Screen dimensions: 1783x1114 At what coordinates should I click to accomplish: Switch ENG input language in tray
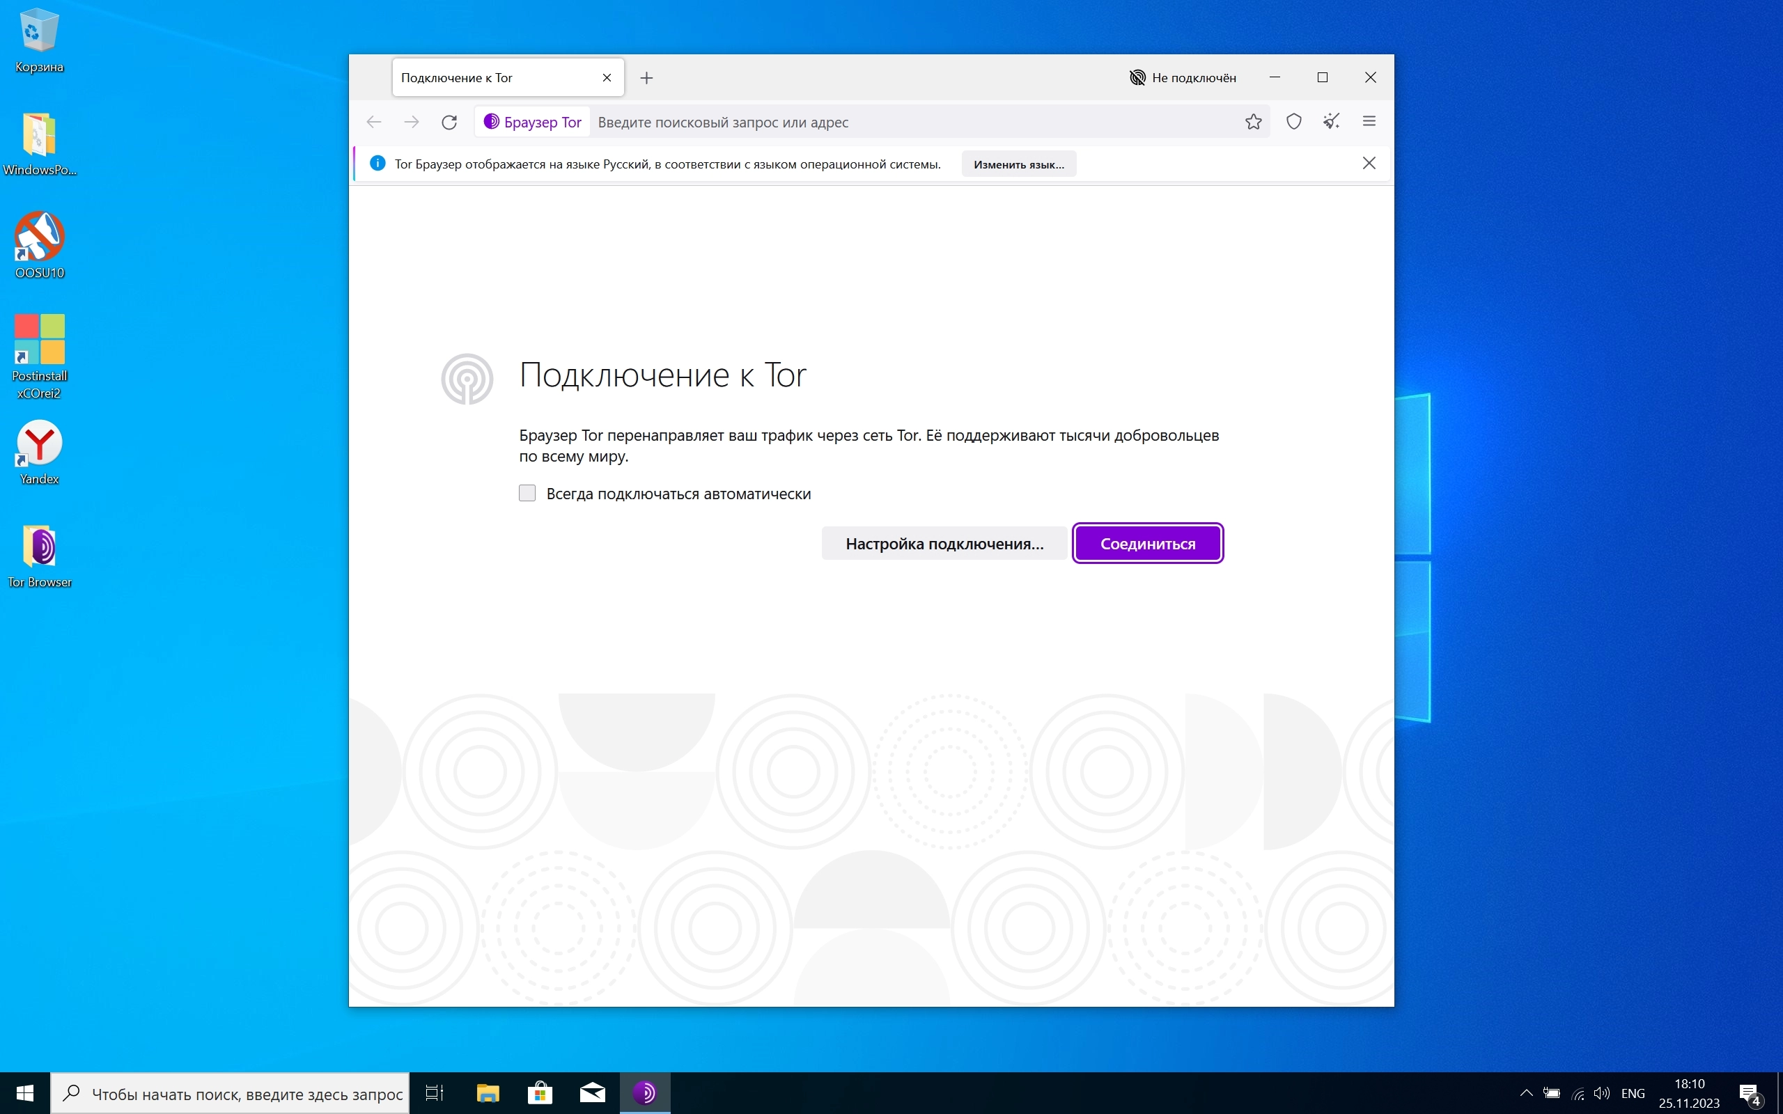tap(1633, 1092)
